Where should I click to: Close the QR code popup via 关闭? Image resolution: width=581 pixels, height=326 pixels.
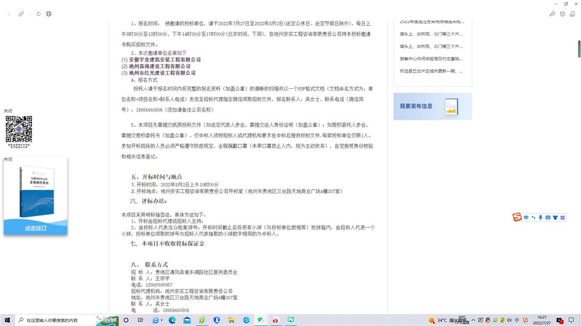8,111
